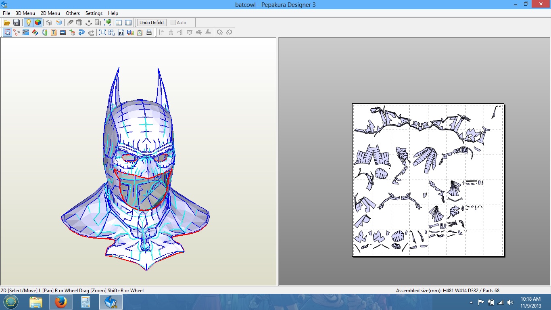551x310 pixels.
Task: Click the Action Center flag icon
Action: point(481,302)
